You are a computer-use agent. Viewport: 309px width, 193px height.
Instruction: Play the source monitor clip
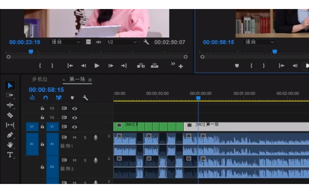(97, 66)
